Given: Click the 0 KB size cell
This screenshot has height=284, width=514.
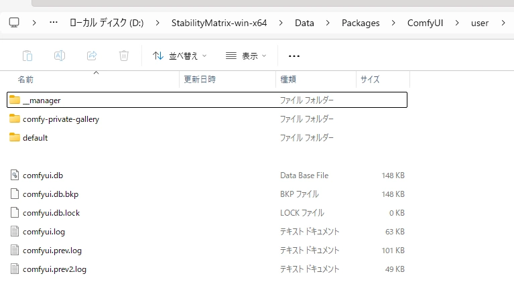Looking at the screenshot, I should [397, 213].
